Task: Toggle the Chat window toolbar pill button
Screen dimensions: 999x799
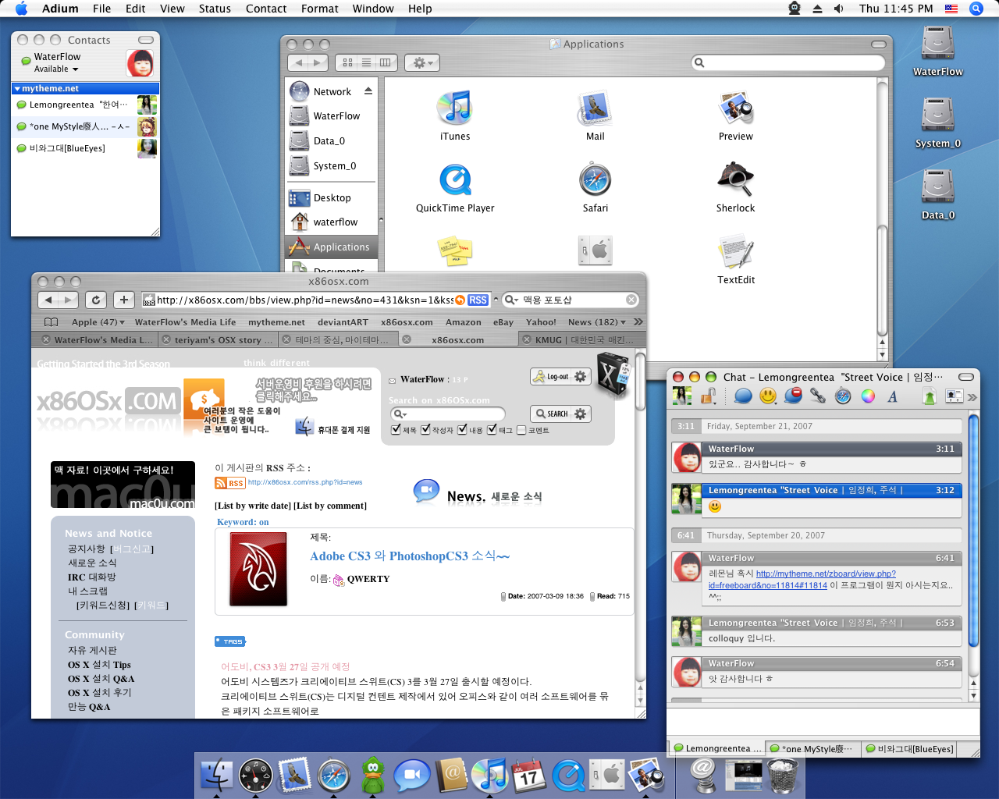Action: [x=966, y=377]
